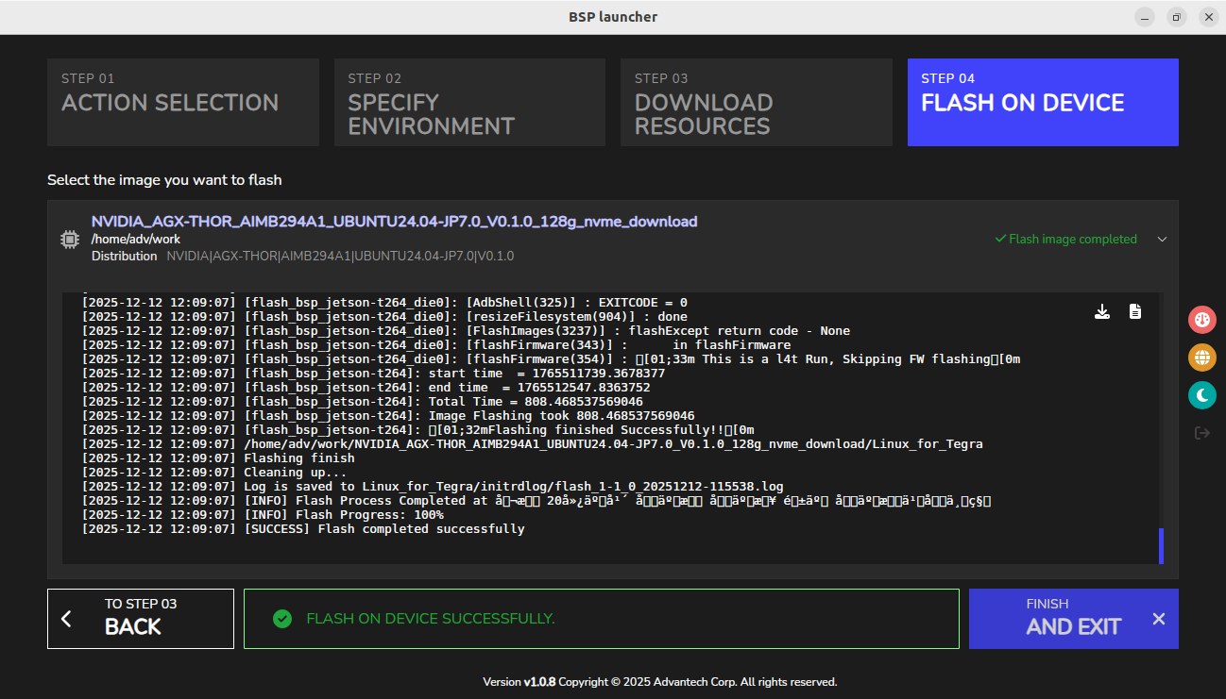Click the NVIDIA AGX-THOR image title
1226x699 pixels.
(x=394, y=222)
